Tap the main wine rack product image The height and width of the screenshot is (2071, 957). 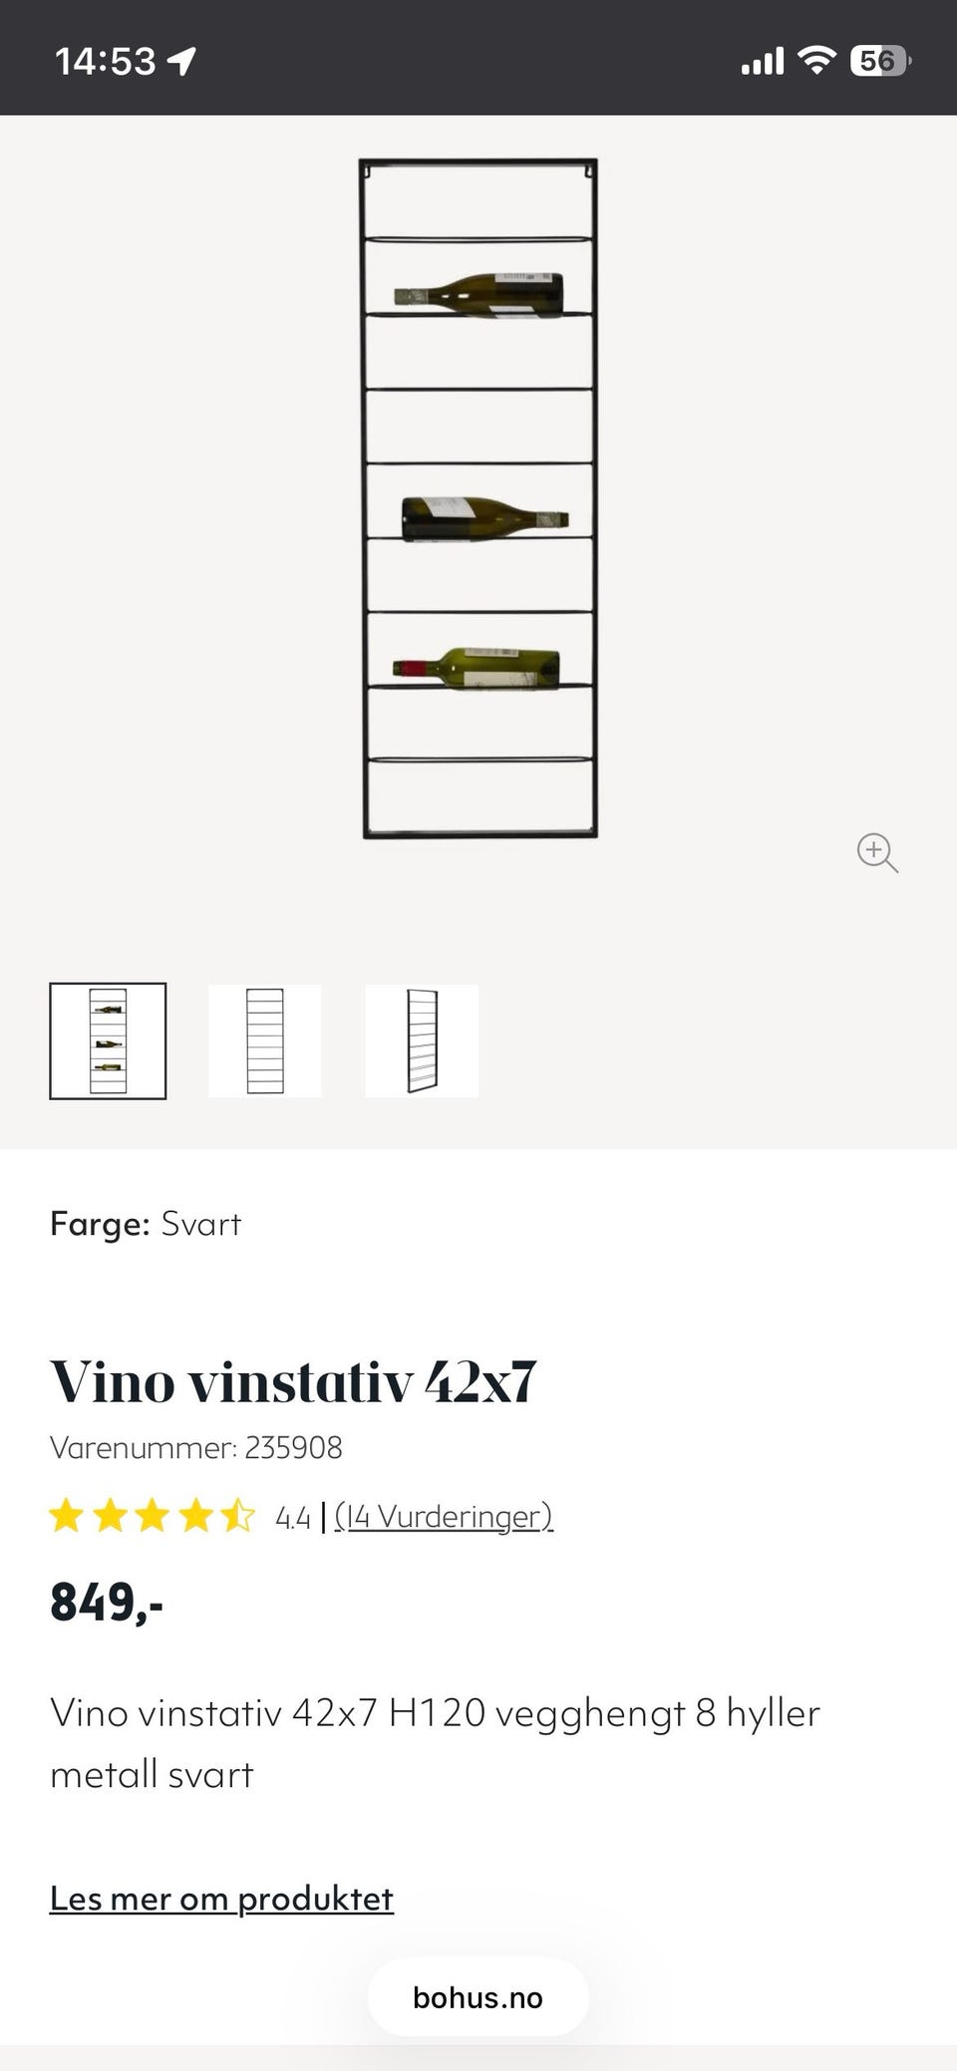pos(478,498)
